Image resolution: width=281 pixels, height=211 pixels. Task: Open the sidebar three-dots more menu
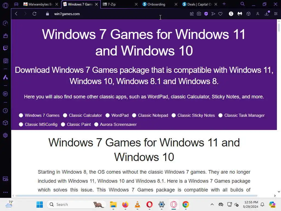[5, 192]
